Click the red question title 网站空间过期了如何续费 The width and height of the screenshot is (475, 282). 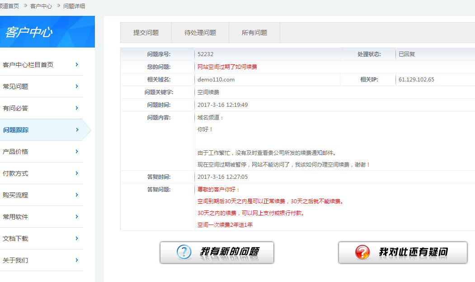227,67
